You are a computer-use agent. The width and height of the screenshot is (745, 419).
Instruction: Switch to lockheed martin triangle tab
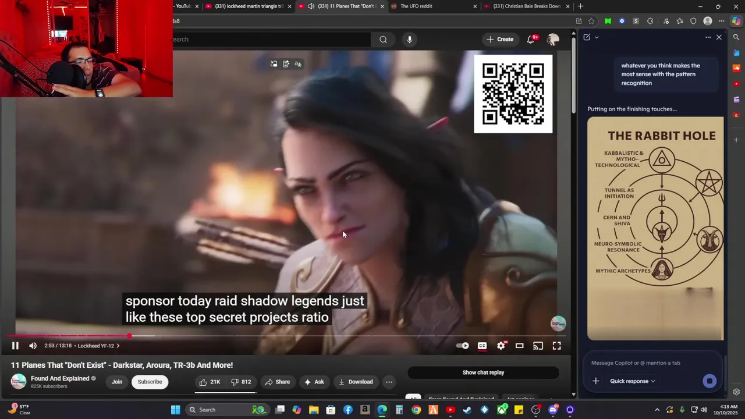(247, 6)
